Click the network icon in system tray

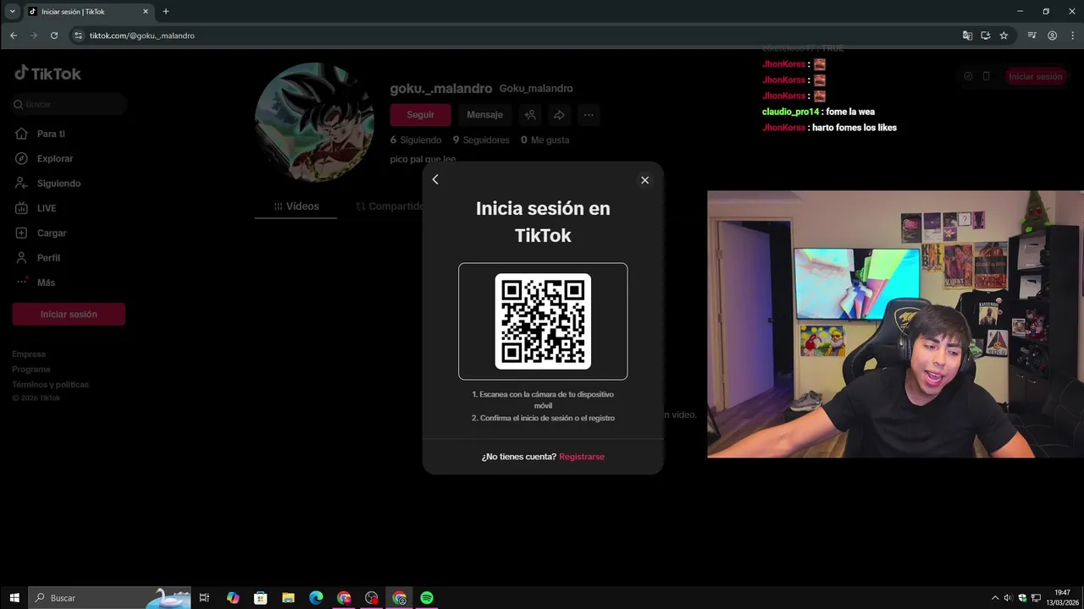pyautogui.click(x=1036, y=598)
